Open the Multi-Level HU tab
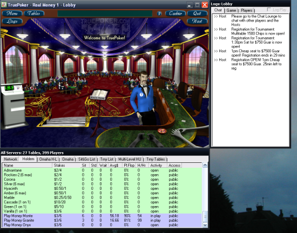 130,159
